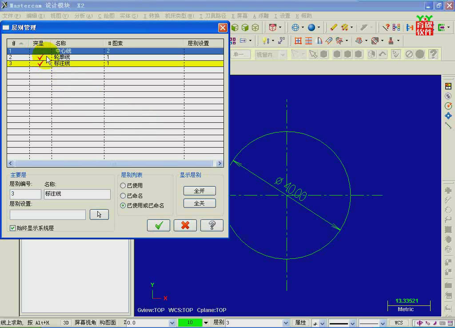Click the double pencil delete duplicates icon

(344, 27)
